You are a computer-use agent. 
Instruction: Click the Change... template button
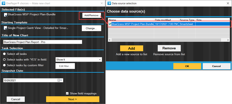click(x=92, y=28)
